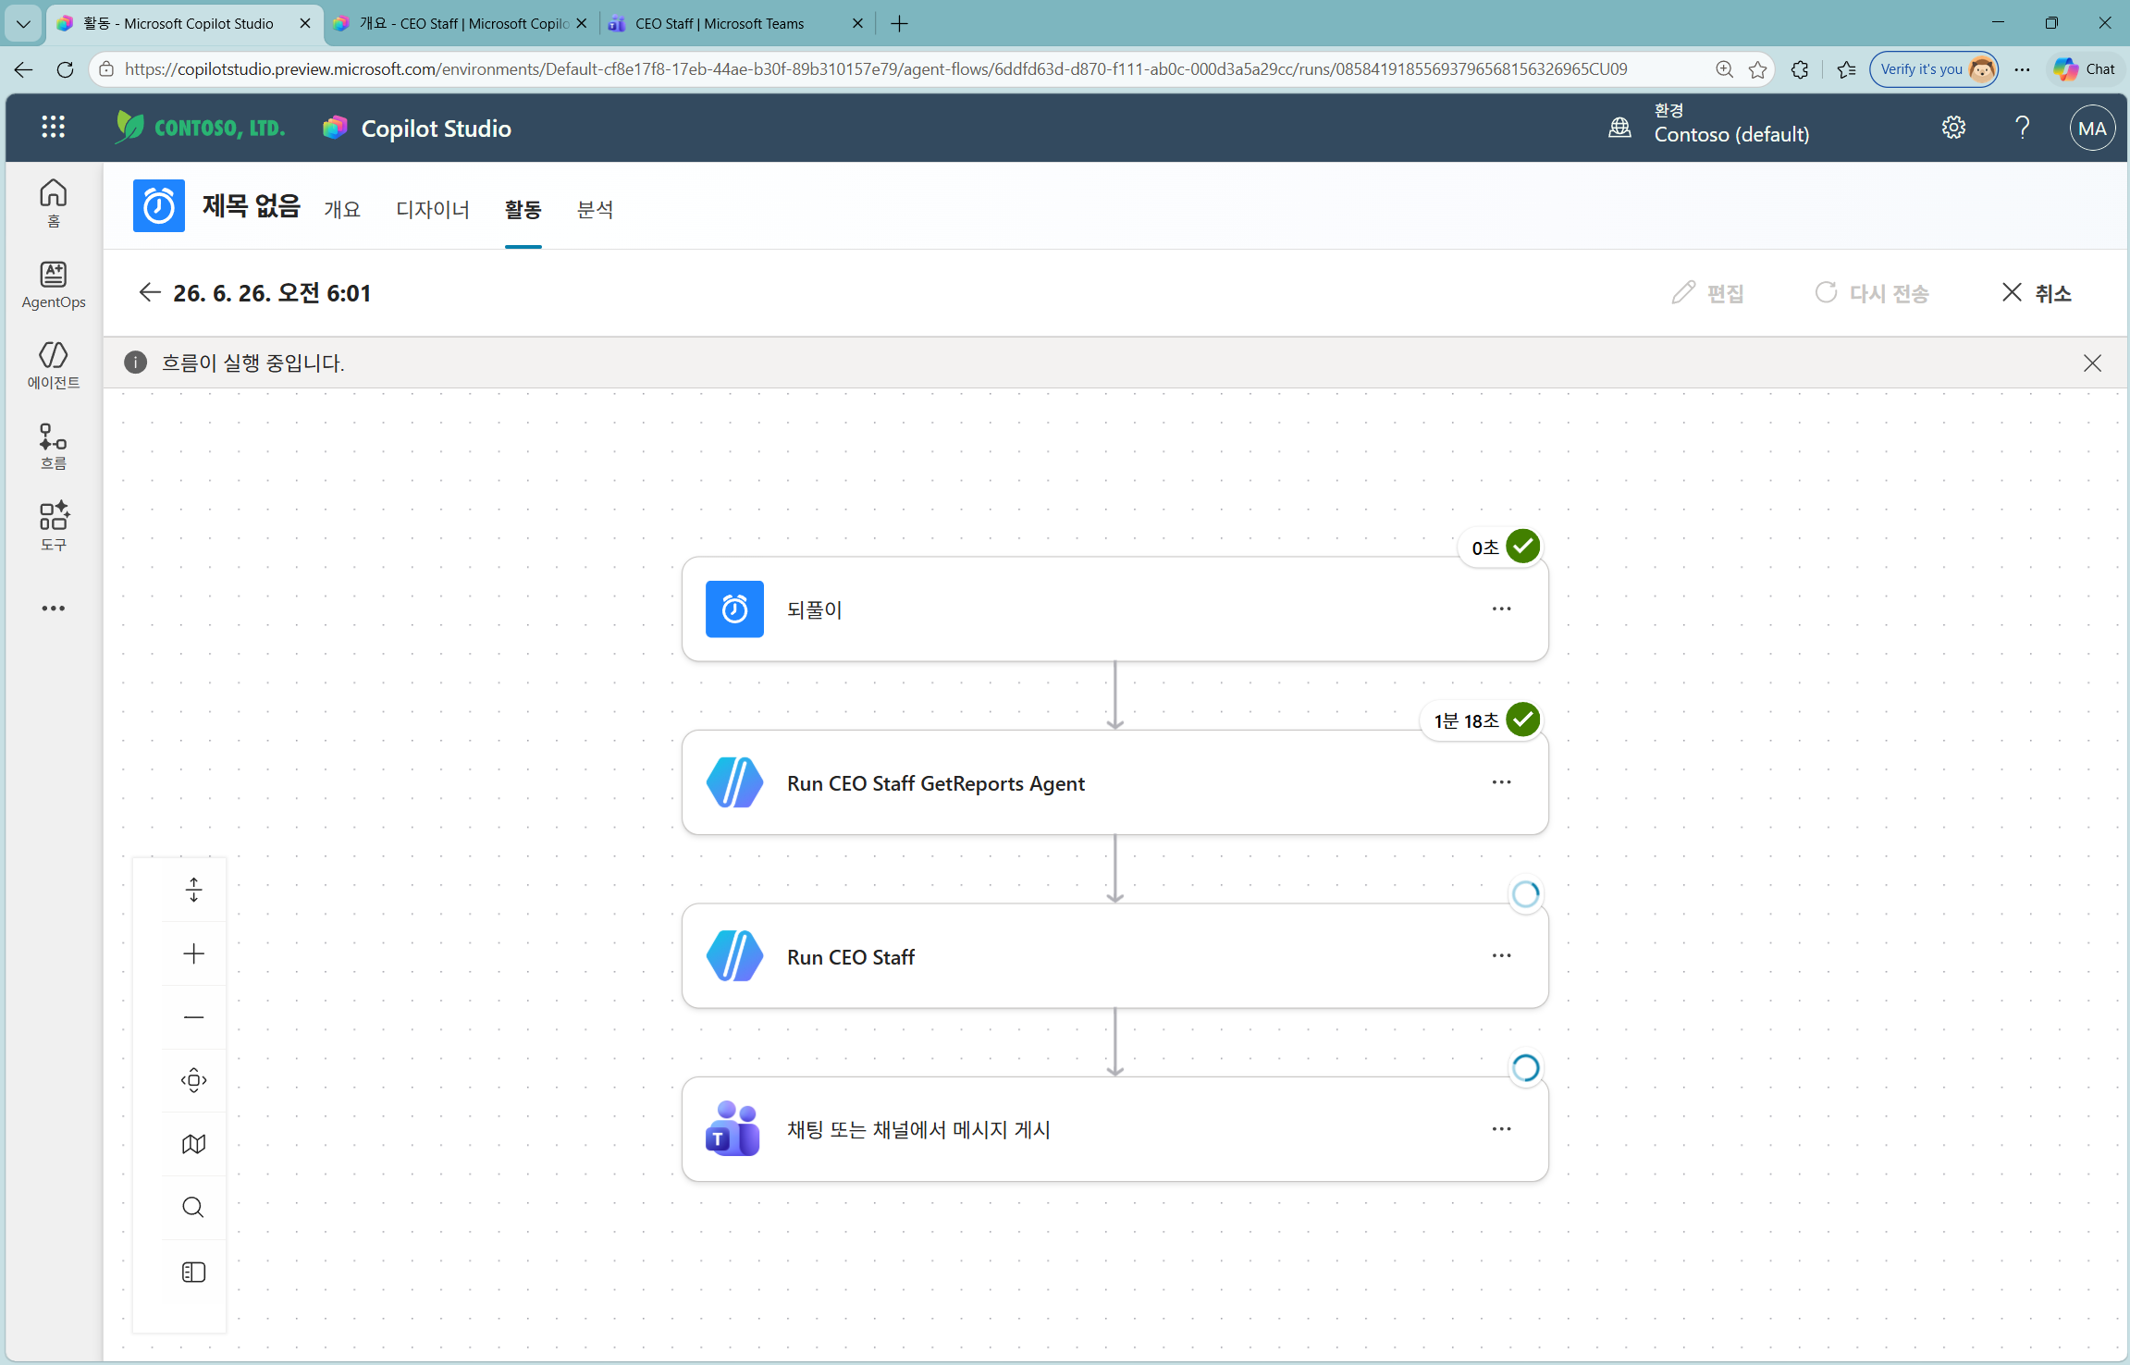Open a new browser tab

(x=899, y=24)
